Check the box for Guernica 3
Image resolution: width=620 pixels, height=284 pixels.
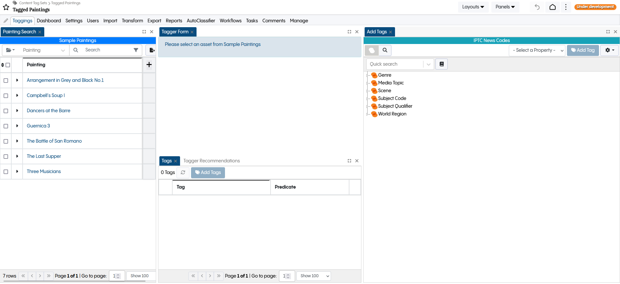point(6,126)
